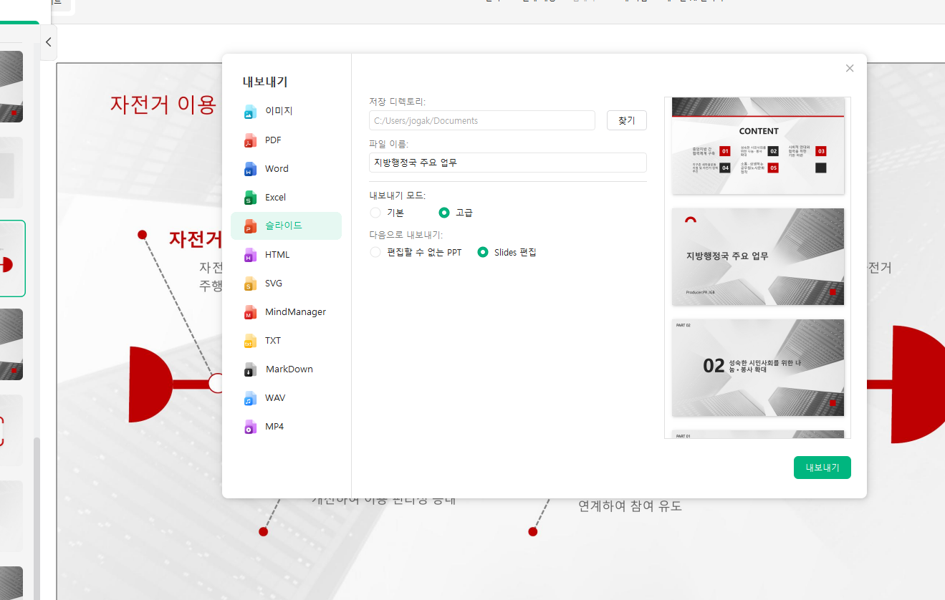The image size is (945, 600).
Task: Select the 지방행정국 주요 업무 title slide preview
Action: [758, 257]
